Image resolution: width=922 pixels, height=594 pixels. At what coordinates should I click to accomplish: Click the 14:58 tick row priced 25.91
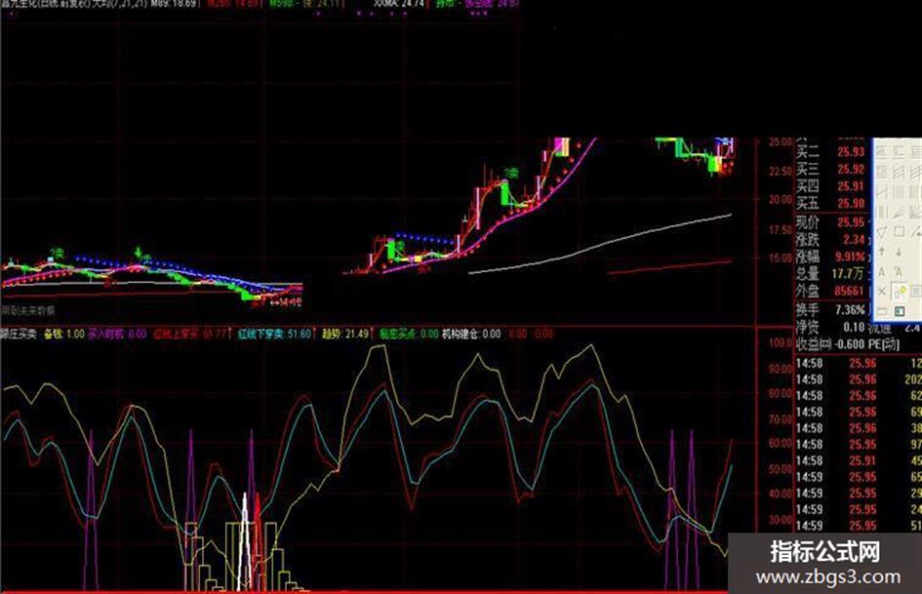(x=859, y=460)
